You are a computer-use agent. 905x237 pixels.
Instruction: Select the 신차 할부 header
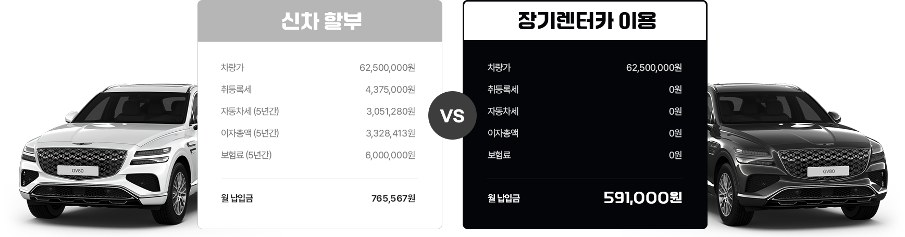pos(320,21)
